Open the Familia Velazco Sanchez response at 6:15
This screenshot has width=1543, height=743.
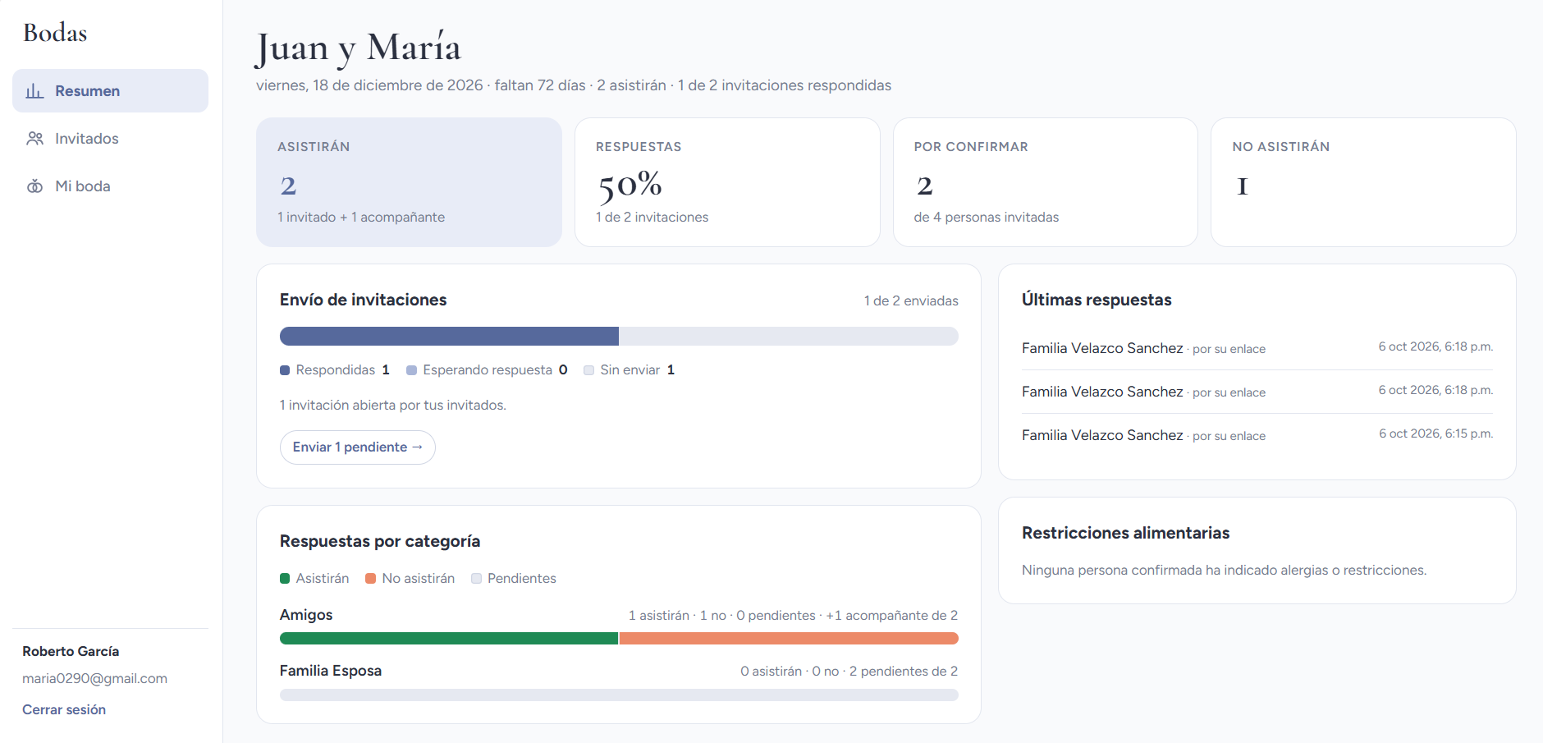click(1257, 435)
